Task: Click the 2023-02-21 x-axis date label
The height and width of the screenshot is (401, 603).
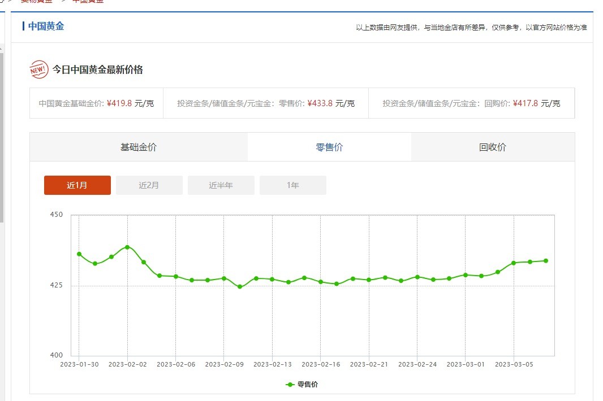Action: pyautogui.click(x=369, y=364)
